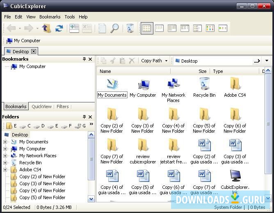Open the Copy Path dropdown arrow
Viewport: 274px width, 213px height.
166,61
